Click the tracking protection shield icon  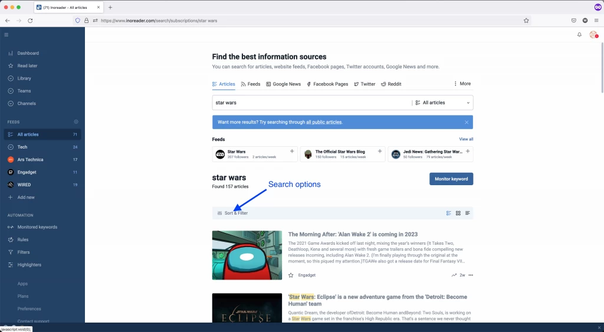(77, 21)
